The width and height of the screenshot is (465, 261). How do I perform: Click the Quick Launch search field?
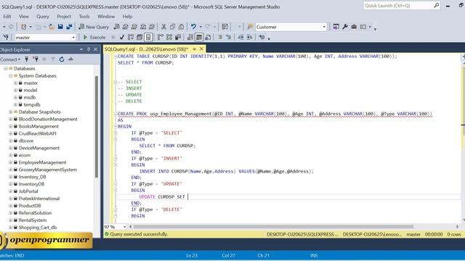(x=399, y=6)
